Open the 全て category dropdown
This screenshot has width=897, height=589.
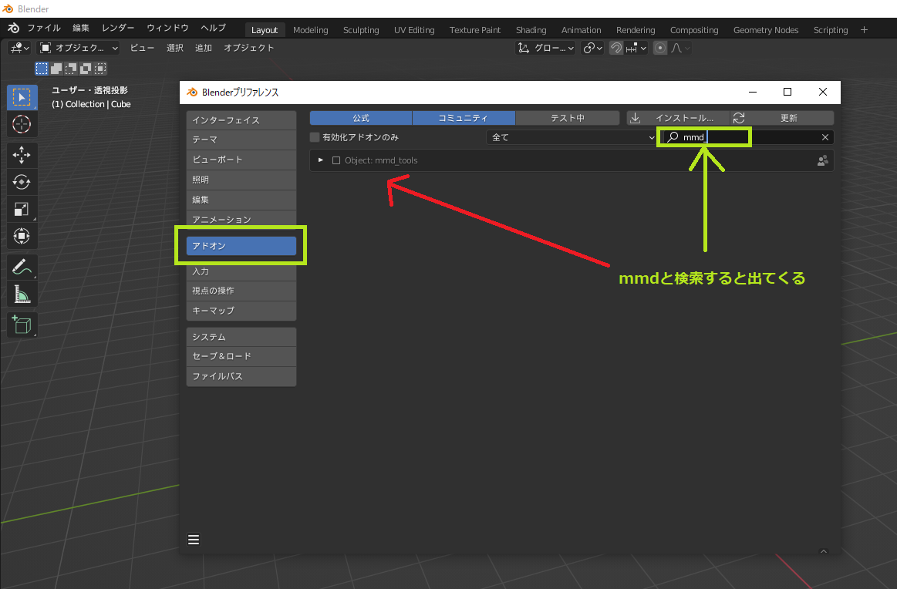(572, 137)
